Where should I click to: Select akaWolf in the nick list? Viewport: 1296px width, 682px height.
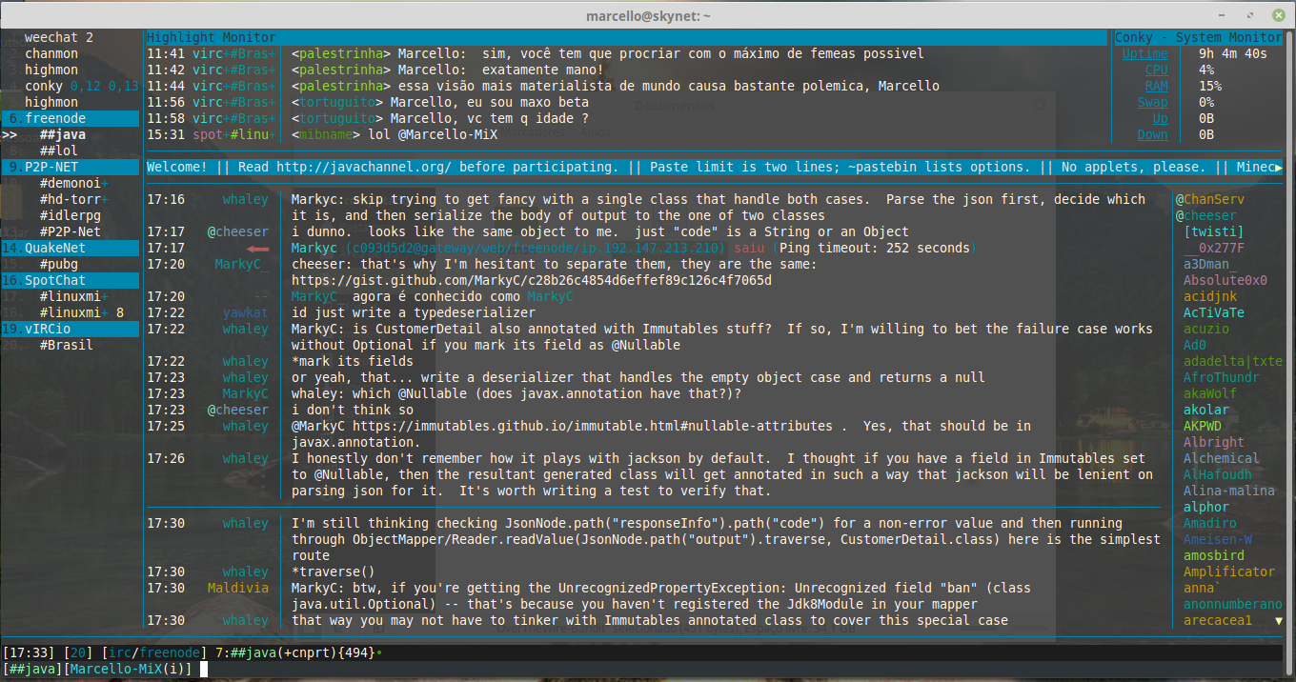point(1210,393)
